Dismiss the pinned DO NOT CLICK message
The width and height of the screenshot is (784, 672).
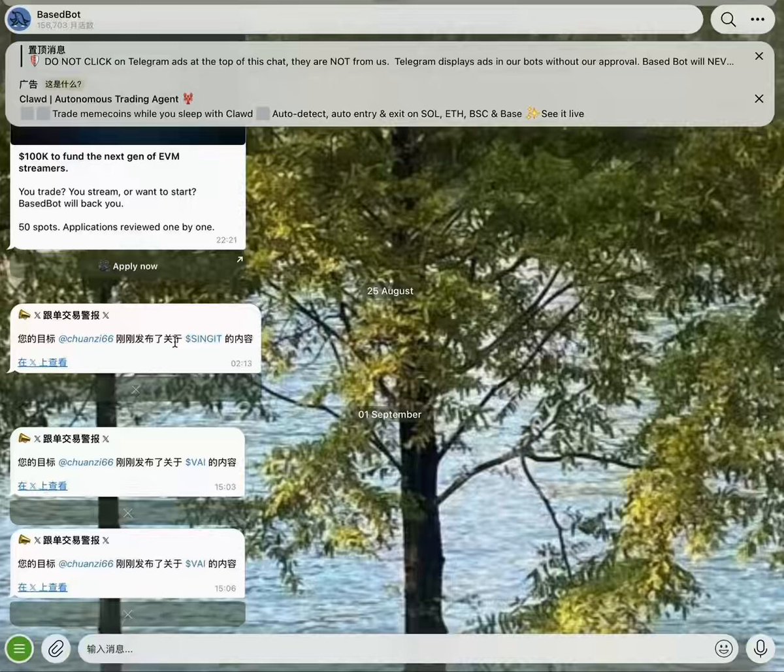tap(759, 56)
